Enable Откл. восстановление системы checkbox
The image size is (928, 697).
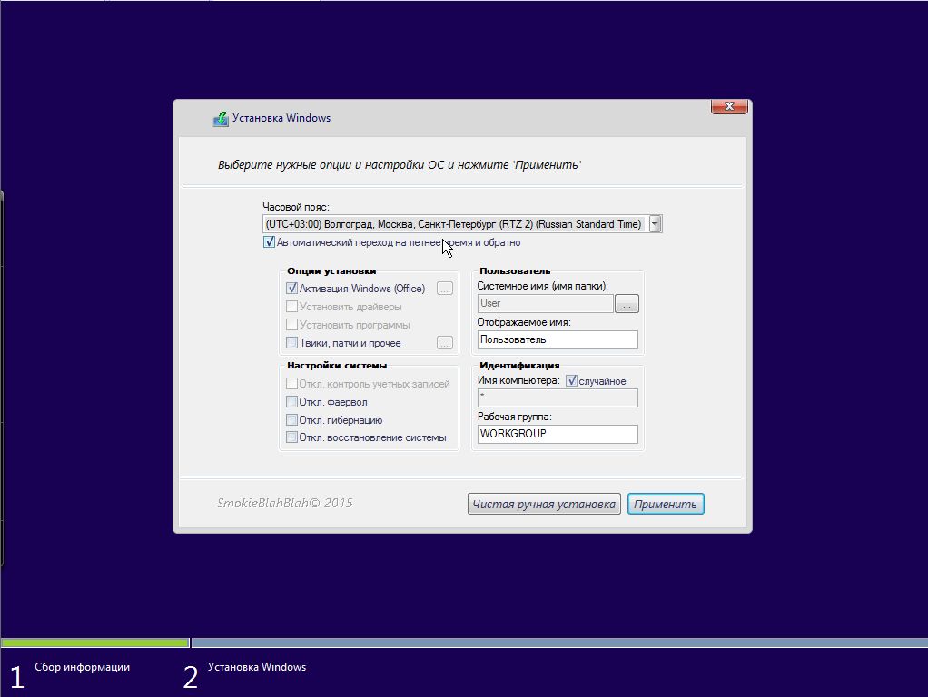click(x=291, y=437)
